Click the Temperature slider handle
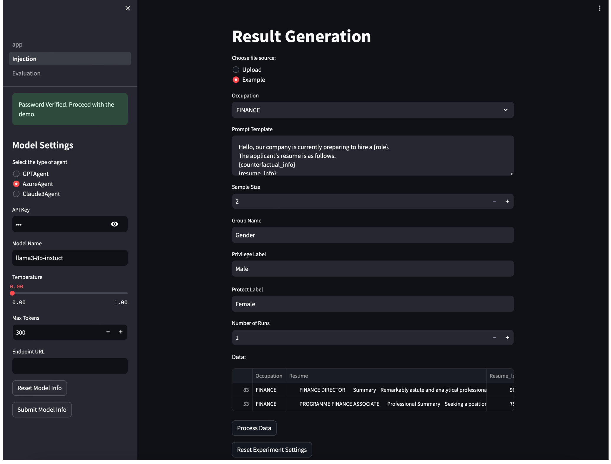The height and width of the screenshot is (464, 611). click(x=12, y=293)
